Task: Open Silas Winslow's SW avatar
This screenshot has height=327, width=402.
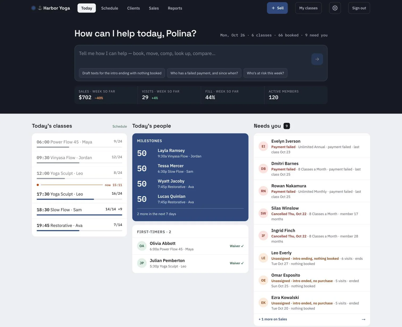Action: pos(263,213)
